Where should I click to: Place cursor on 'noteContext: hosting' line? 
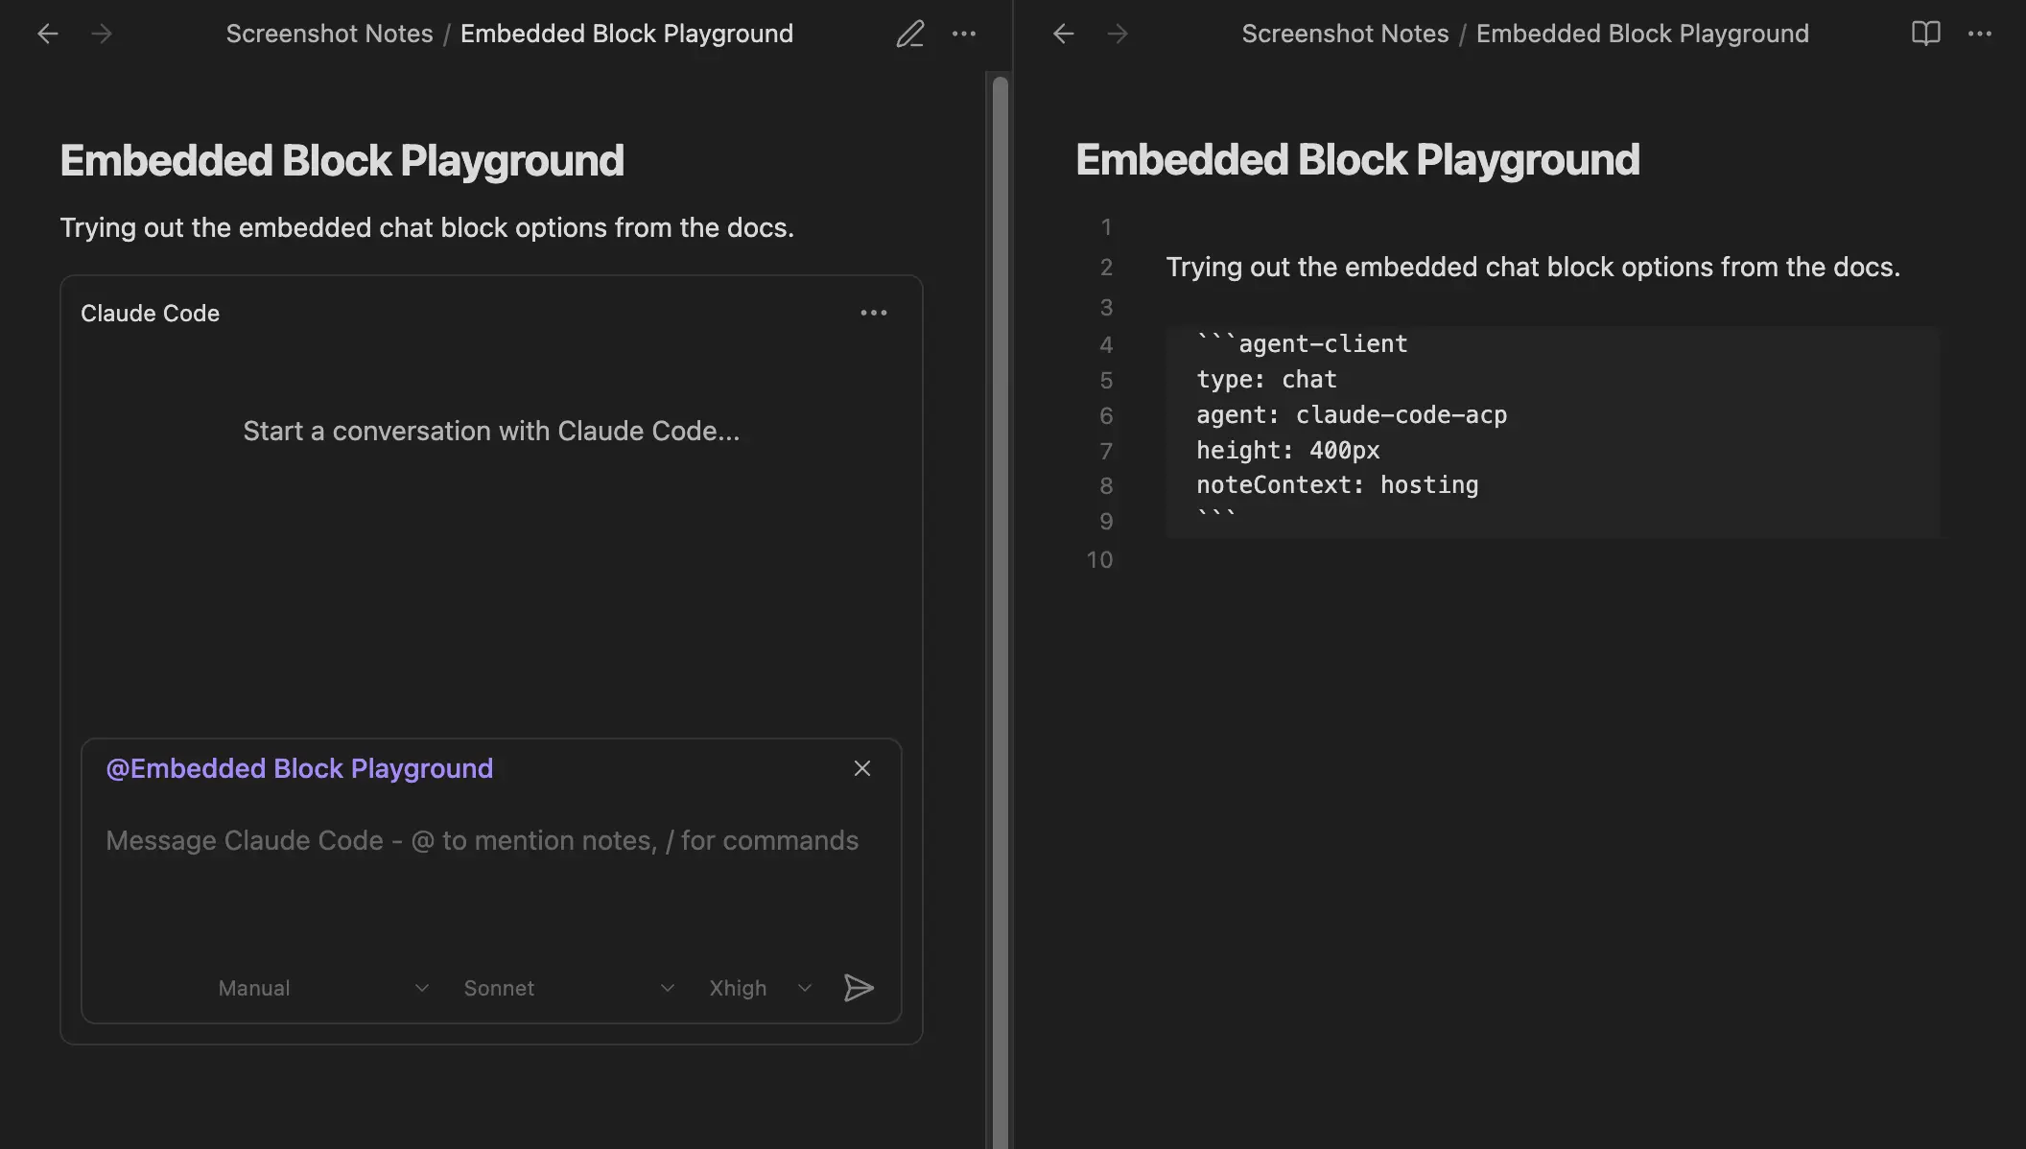coord(1337,485)
